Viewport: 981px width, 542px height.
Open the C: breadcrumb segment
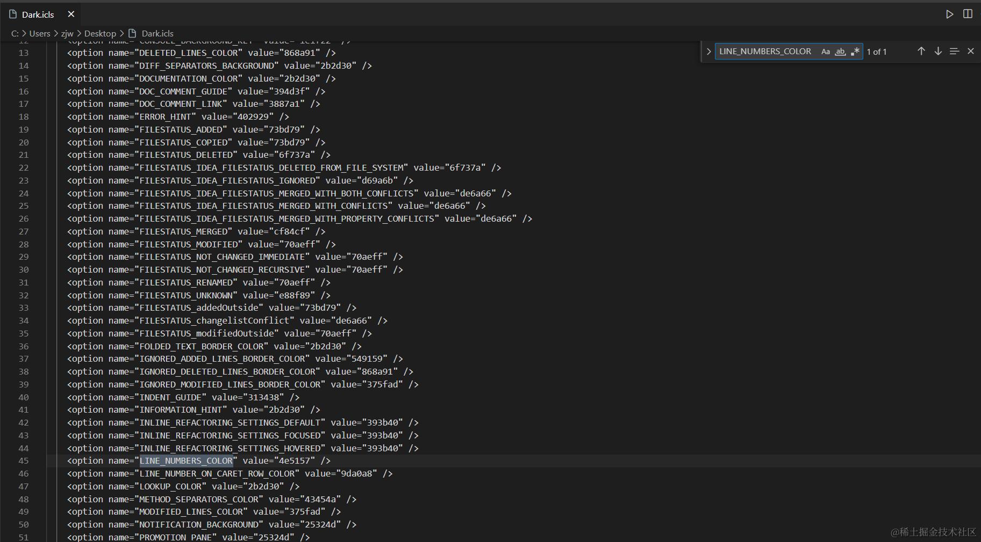tap(15, 33)
